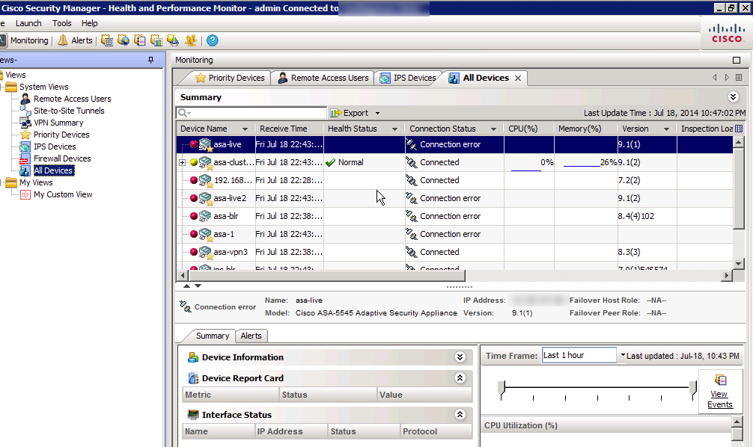Expand the asa-clust device row
753x447 pixels.
182,162
